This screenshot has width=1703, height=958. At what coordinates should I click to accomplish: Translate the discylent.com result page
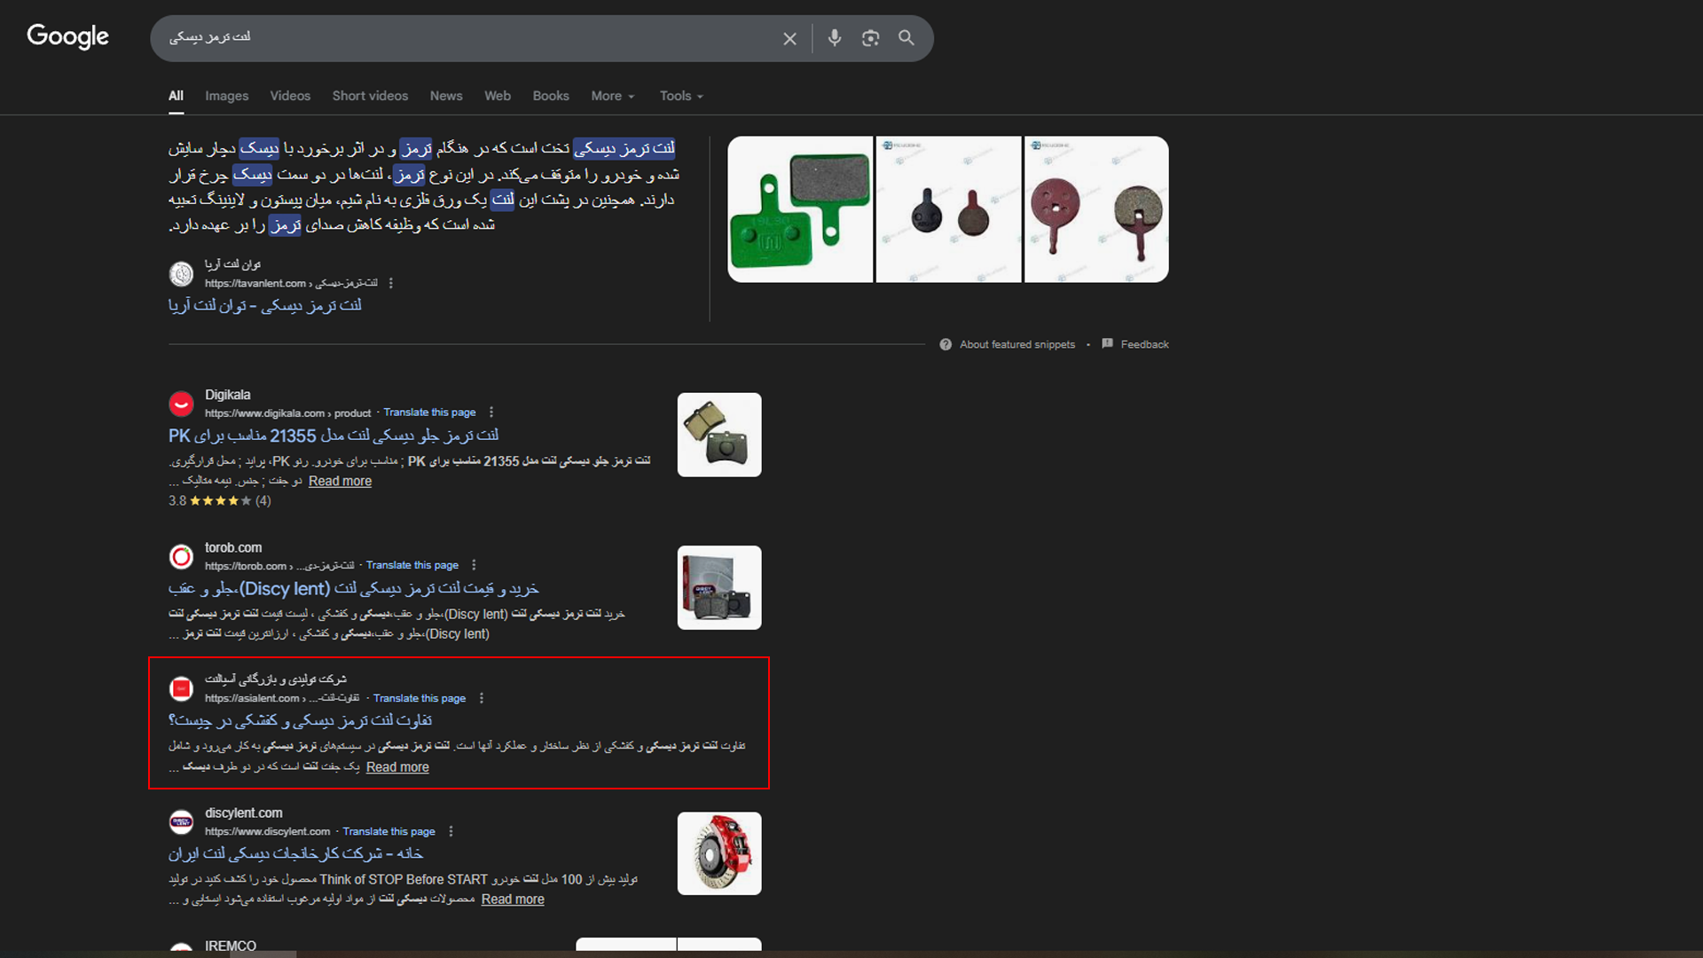point(388,831)
